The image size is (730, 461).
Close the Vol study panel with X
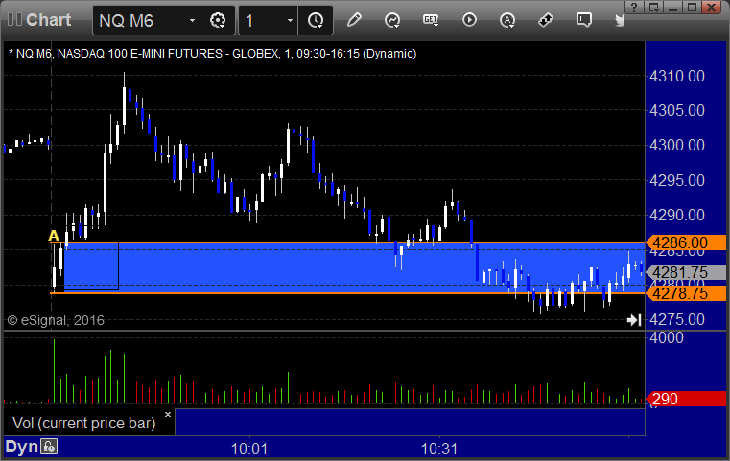pos(168,414)
